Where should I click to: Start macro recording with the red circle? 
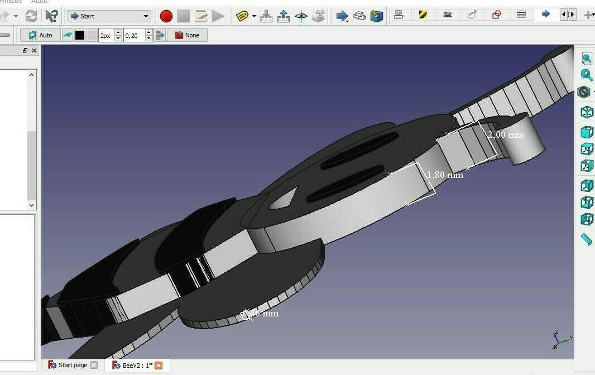coord(166,16)
